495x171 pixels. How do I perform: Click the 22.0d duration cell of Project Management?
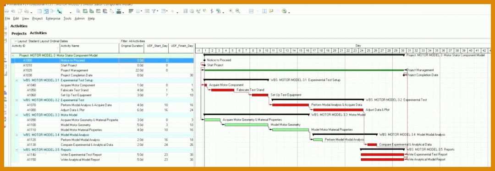coord(132,70)
